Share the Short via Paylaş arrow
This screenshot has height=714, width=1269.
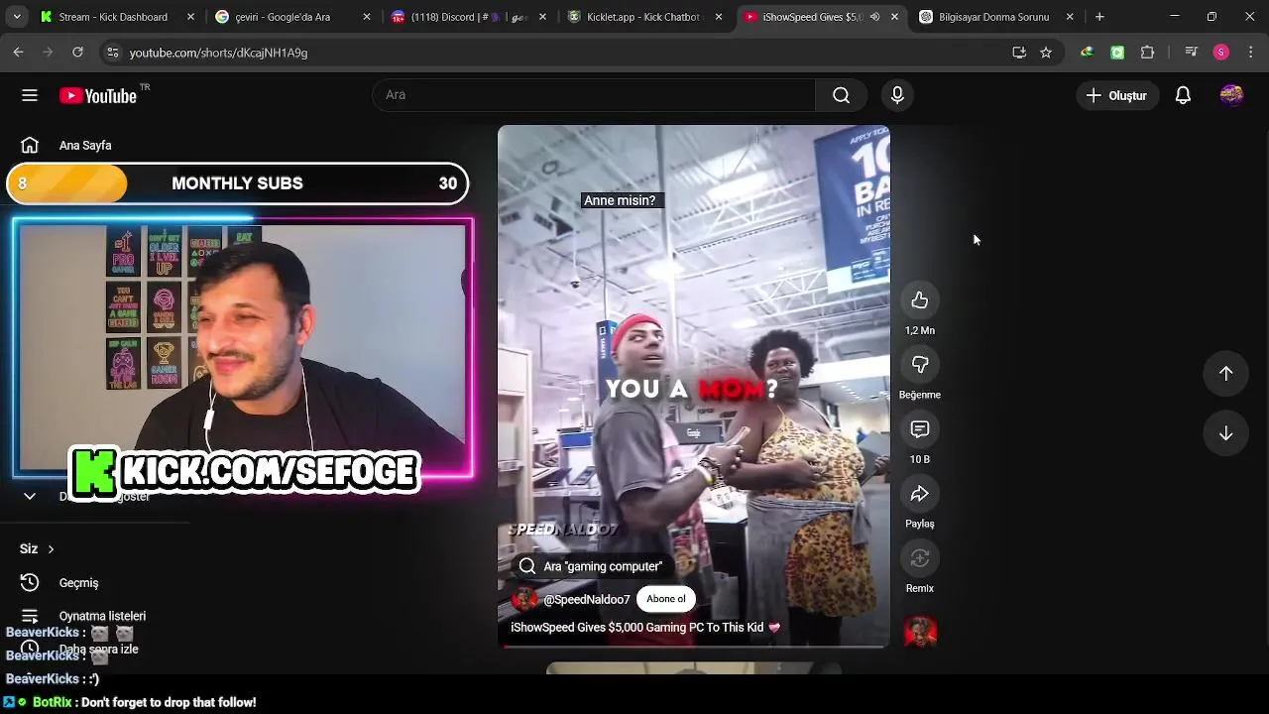coord(920,494)
